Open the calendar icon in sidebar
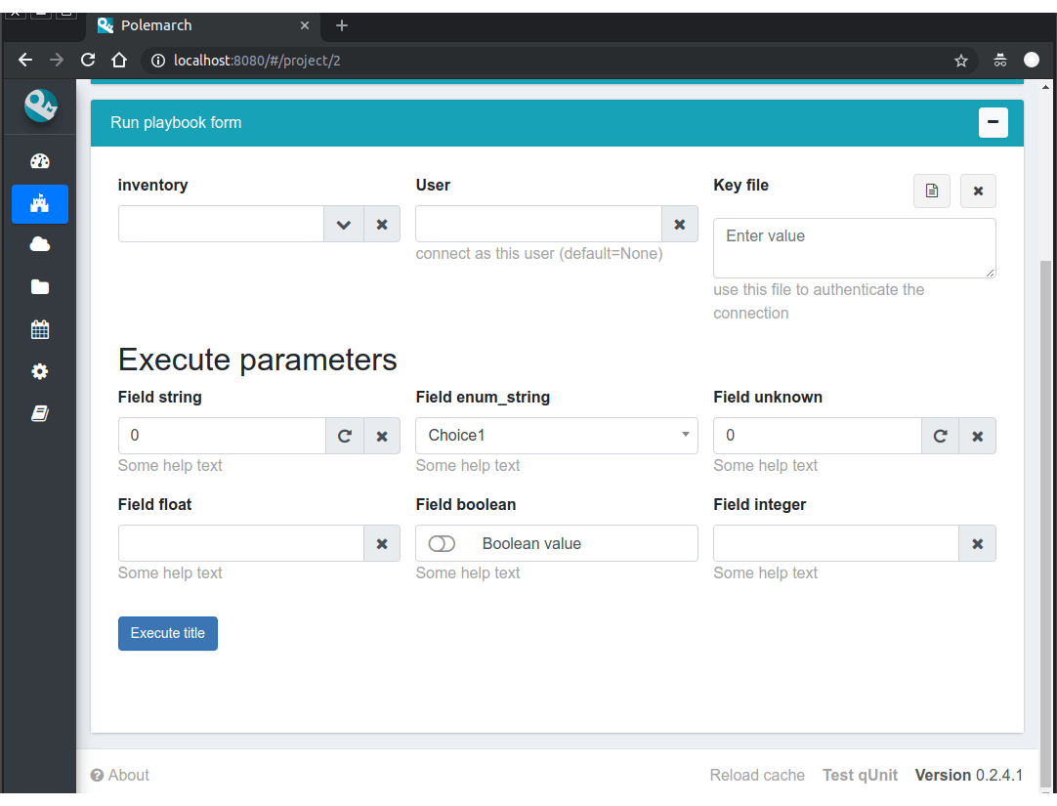The image size is (1057, 806). click(x=40, y=329)
